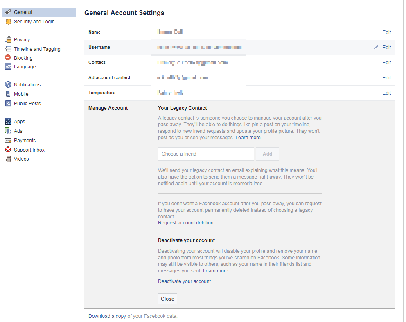Edit the Username
This screenshot has height=322, width=406.
[x=387, y=48]
